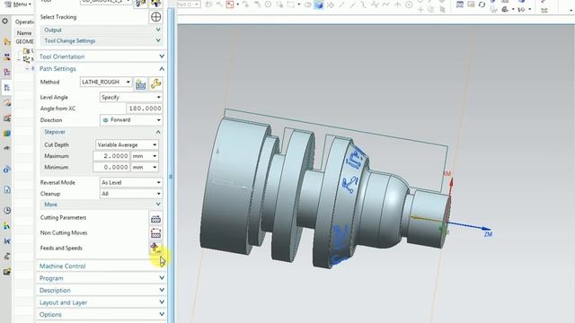
Task: Open the Tool dropdown in the dialog
Action: point(106,2)
